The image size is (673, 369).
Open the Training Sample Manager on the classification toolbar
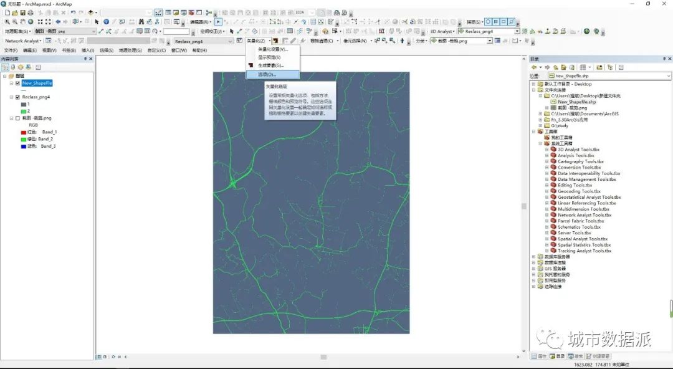point(497,41)
